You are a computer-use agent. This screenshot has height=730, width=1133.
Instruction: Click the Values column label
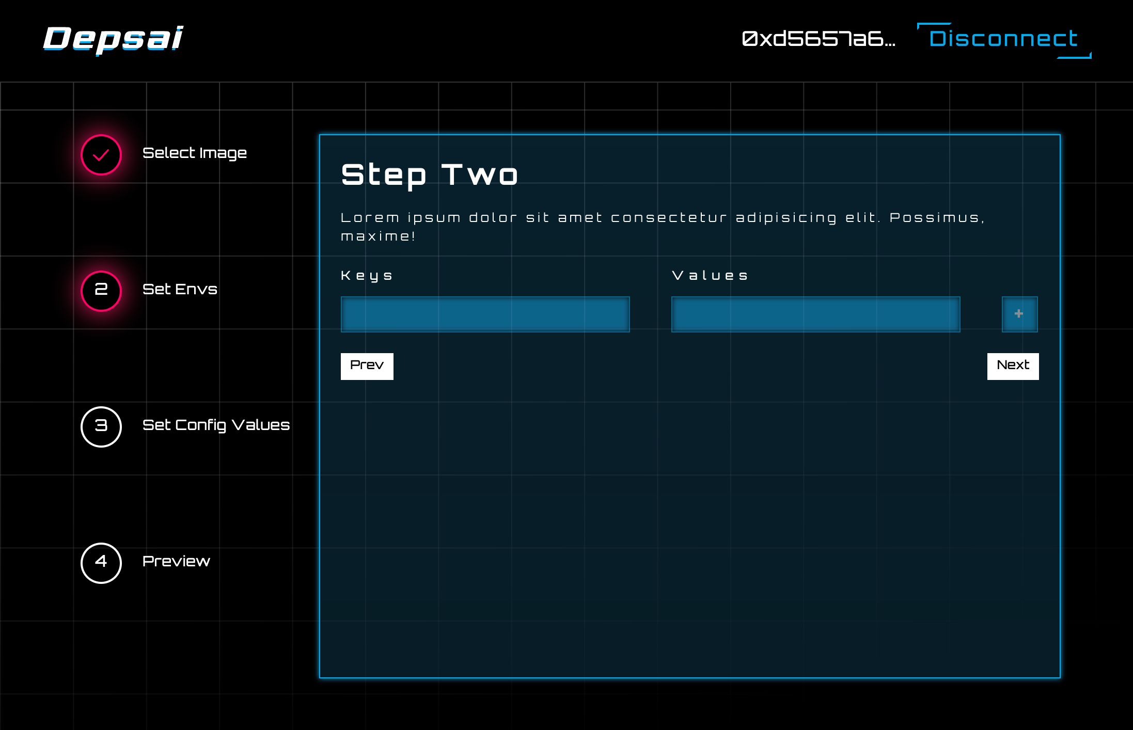pos(710,276)
